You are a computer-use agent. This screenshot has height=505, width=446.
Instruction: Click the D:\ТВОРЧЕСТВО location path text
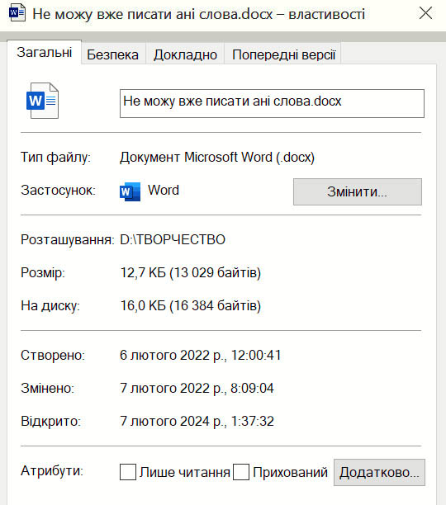(173, 239)
